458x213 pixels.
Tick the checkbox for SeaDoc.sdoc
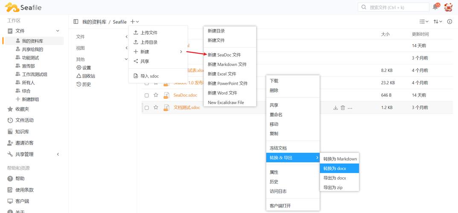pyautogui.click(x=147, y=95)
